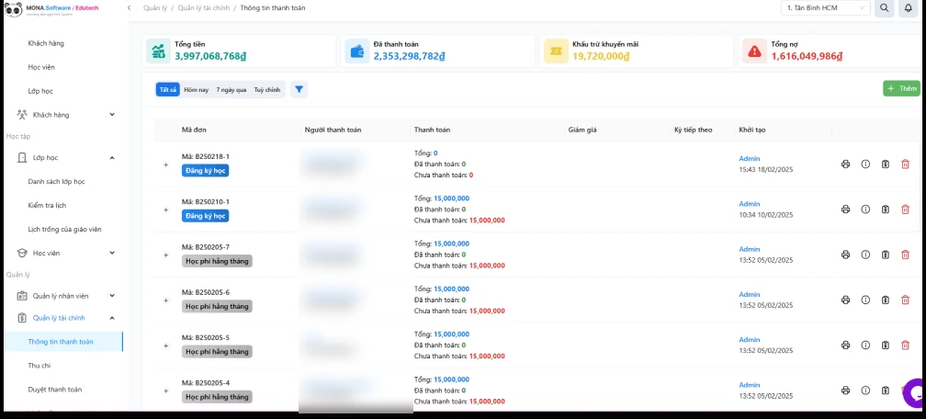Click Học phí hằng tháng tag of B250205-7
The width and height of the screenshot is (926, 419).
coord(217,261)
